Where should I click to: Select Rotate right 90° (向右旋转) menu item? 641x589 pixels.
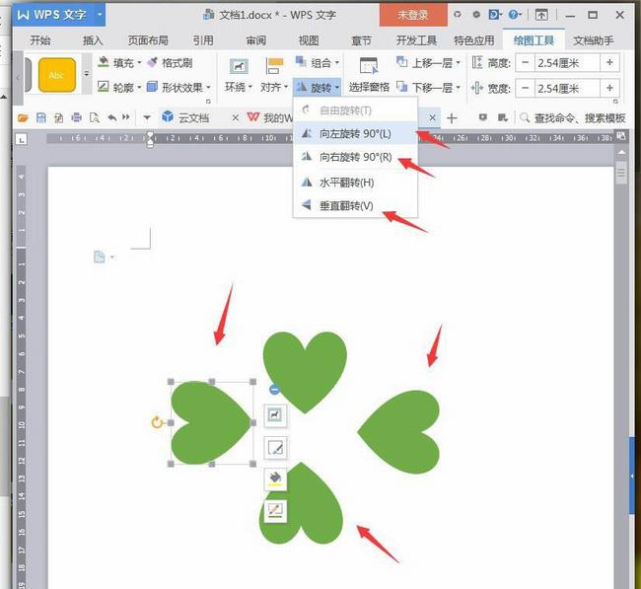355,157
